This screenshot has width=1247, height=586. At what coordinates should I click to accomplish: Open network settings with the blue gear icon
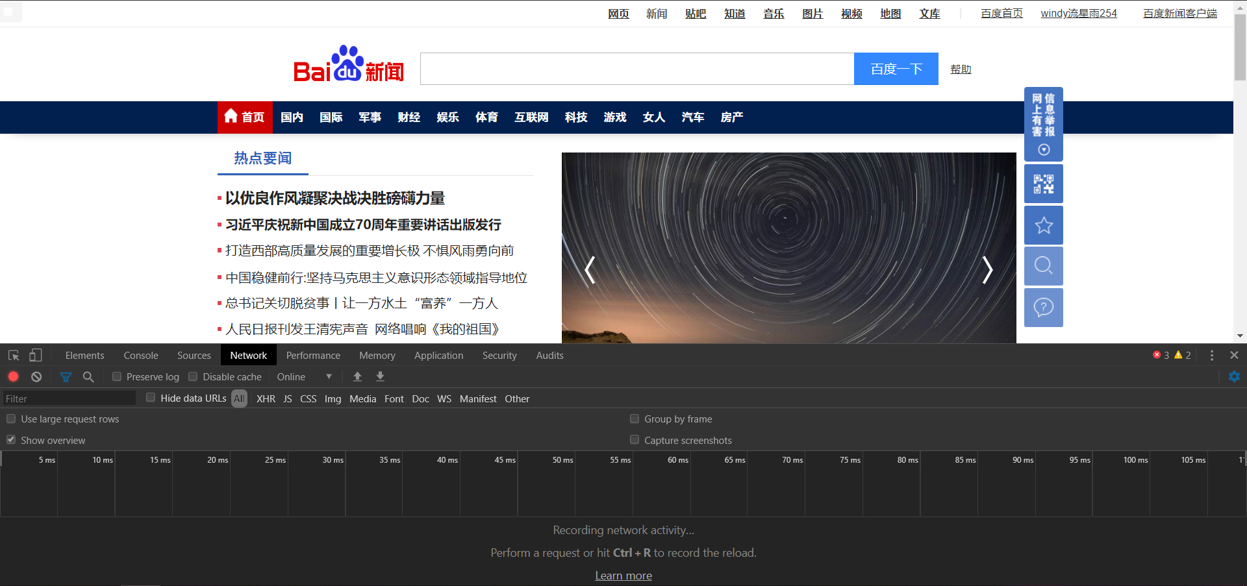[1235, 376]
